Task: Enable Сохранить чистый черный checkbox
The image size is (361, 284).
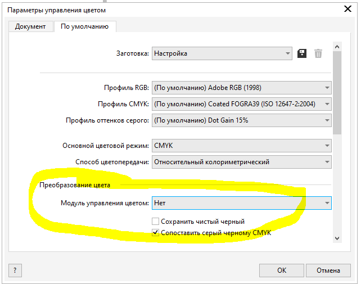Action: point(155,222)
